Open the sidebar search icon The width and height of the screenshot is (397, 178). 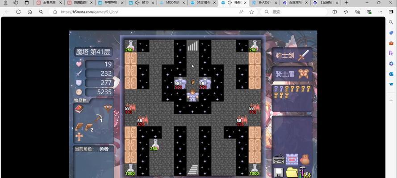[x=391, y=22]
